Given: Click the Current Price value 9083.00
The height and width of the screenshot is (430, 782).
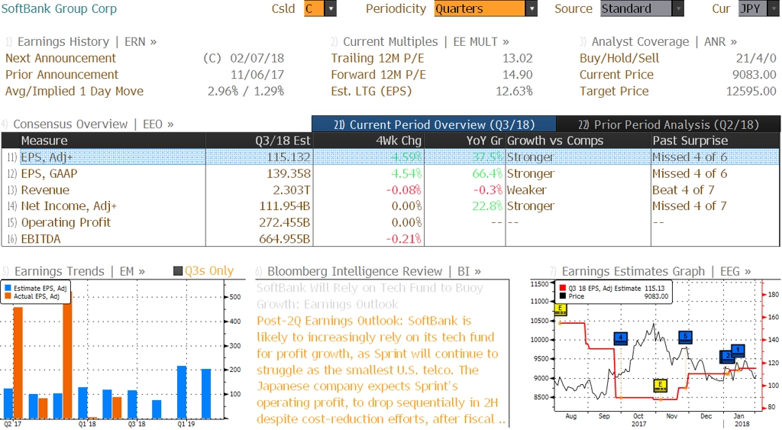Looking at the screenshot, I should tap(754, 74).
